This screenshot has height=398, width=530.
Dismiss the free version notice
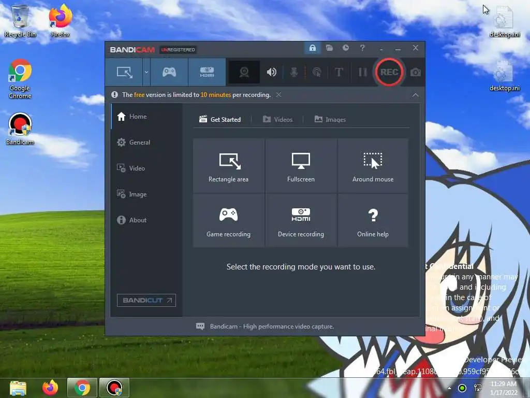(279, 95)
